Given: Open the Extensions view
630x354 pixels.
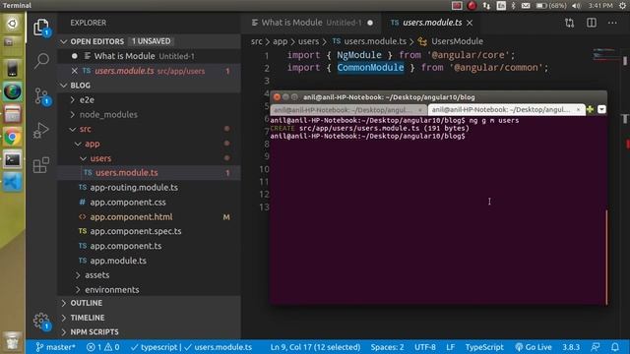Looking at the screenshot, I should click(41, 164).
